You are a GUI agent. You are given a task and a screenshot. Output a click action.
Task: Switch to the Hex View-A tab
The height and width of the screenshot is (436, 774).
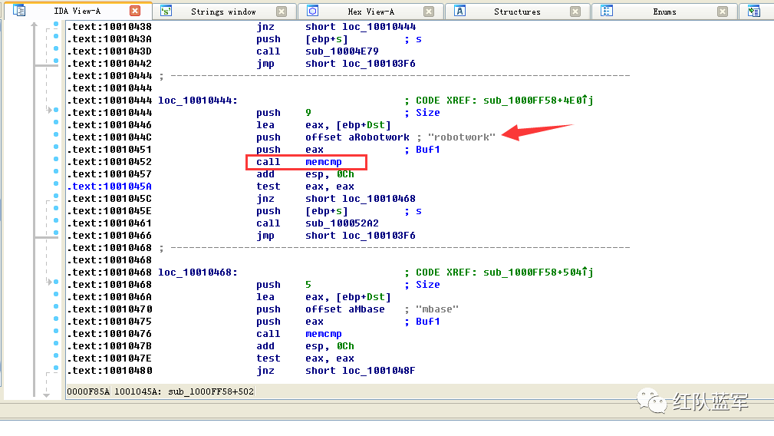(371, 12)
